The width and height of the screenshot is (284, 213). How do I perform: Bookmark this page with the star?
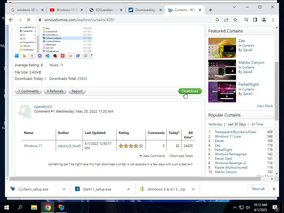235,20
